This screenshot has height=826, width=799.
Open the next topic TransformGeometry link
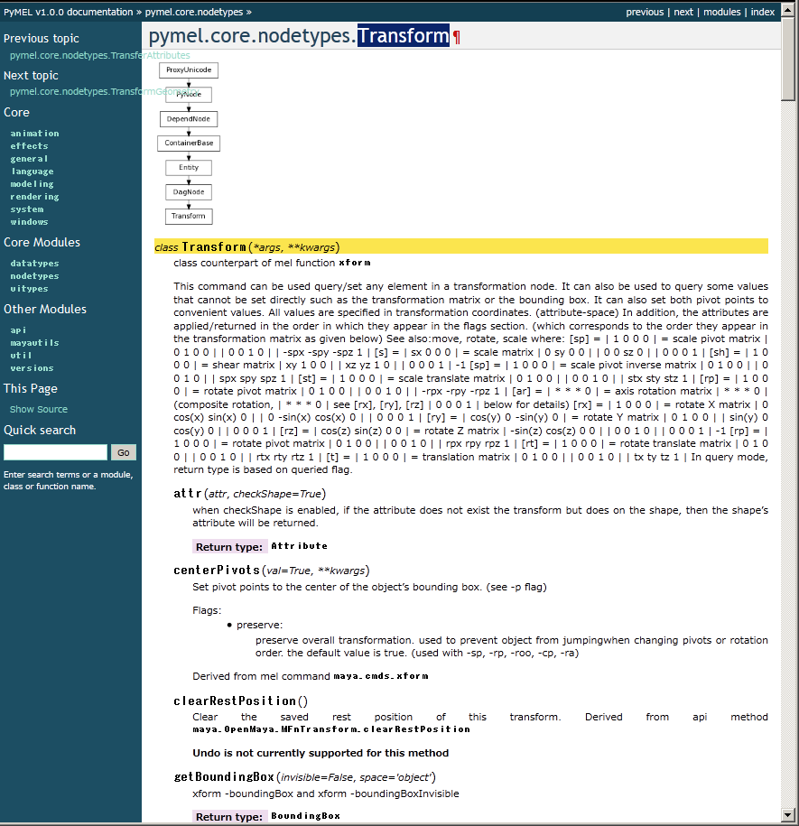pos(104,91)
